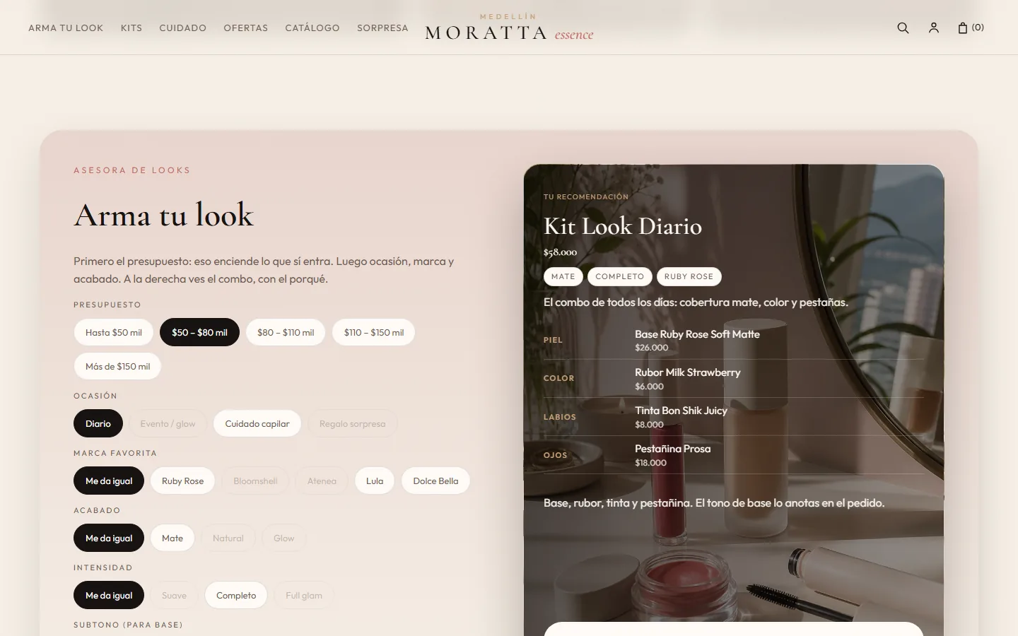Select budget Hasta $50 mil
Screen dimensions: 1018x636
click(x=114, y=332)
